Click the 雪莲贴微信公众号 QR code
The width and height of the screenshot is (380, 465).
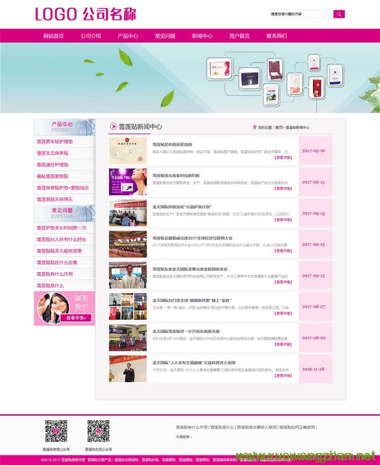pos(56,431)
